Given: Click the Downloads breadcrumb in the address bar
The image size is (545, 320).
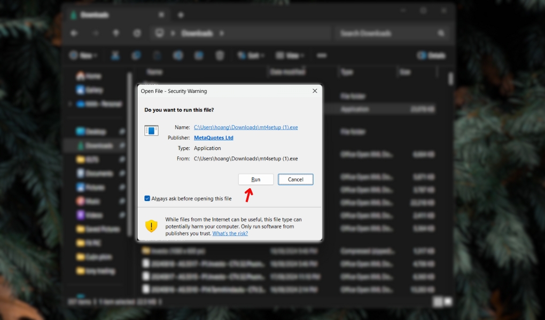Looking at the screenshot, I should click(x=197, y=33).
